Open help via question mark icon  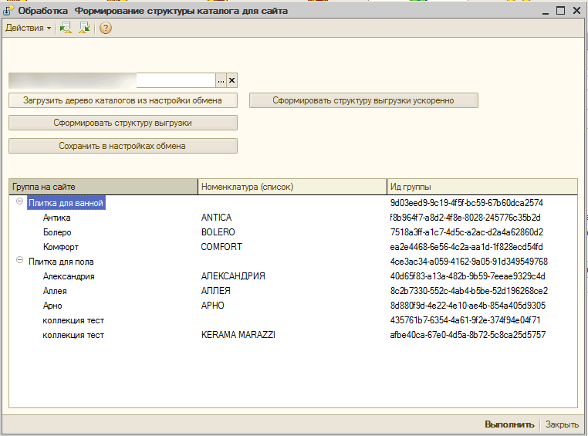point(106,28)
